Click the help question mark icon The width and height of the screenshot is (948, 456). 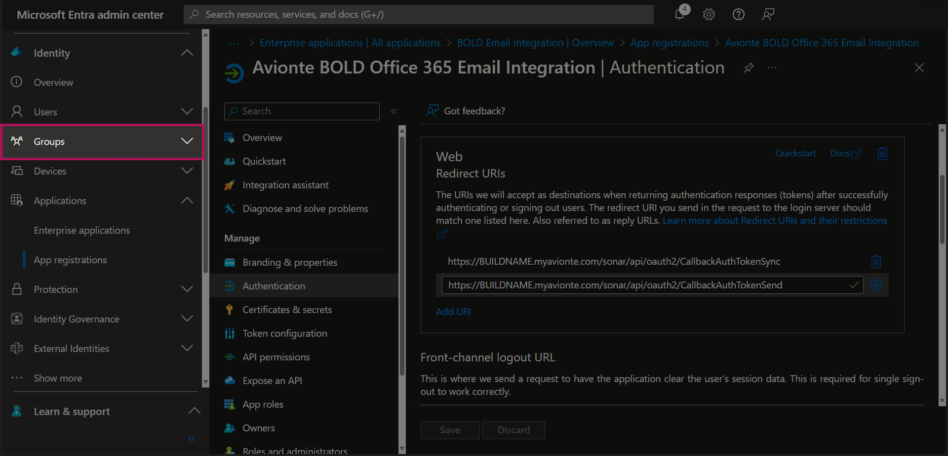click(x=738, y=14)
